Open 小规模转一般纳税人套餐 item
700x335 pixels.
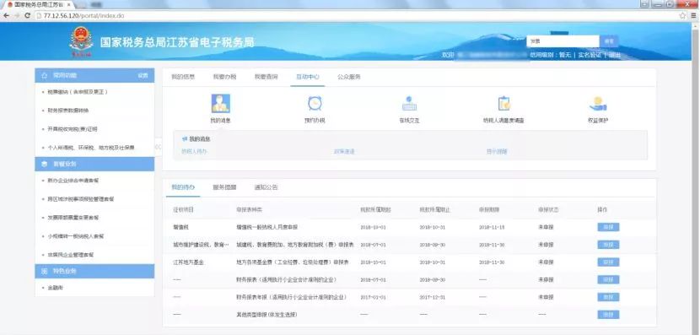click(x=76, y=235)
